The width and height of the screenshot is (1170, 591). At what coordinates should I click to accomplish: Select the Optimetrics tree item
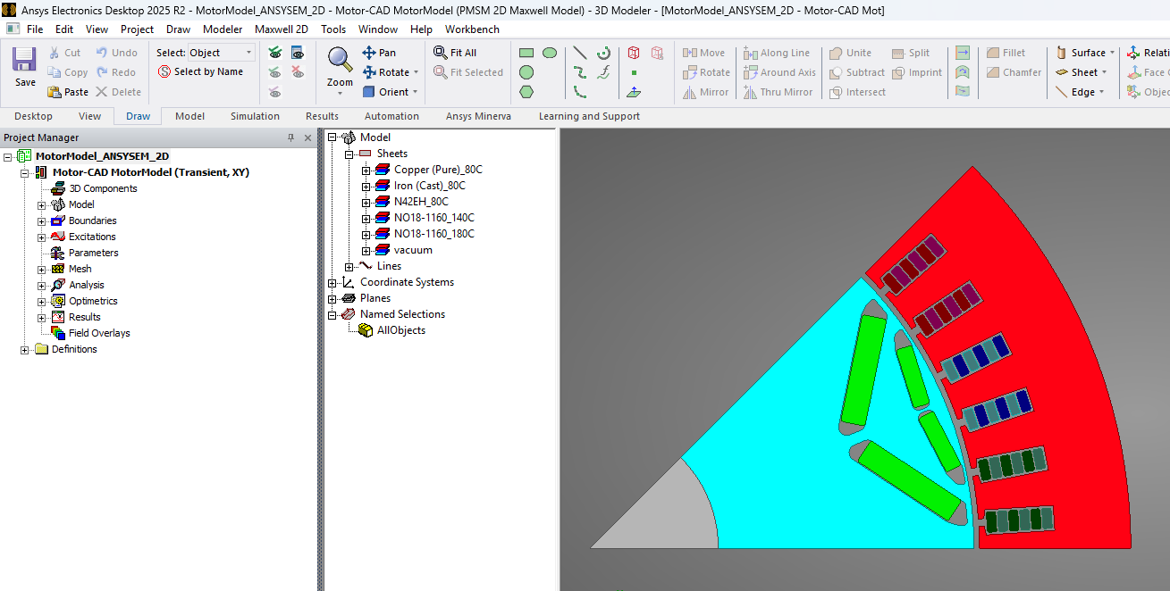point(93,301)
